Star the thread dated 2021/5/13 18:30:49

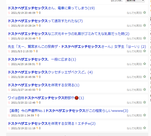(x=144, y=38)
